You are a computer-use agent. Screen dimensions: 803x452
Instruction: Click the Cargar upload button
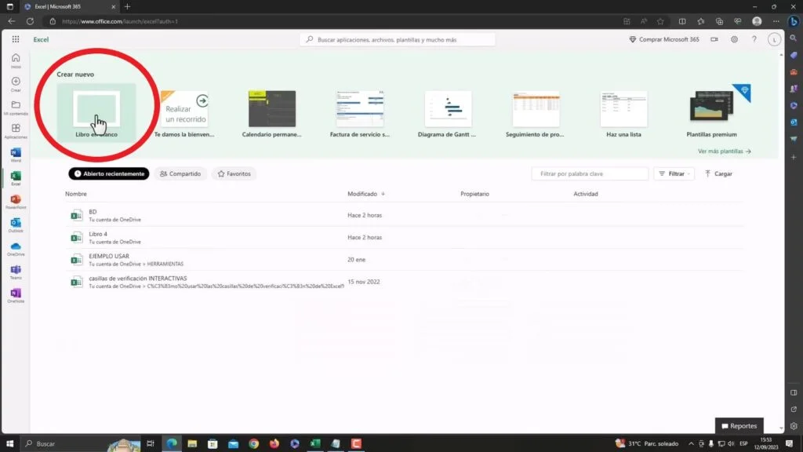point(718,173)
